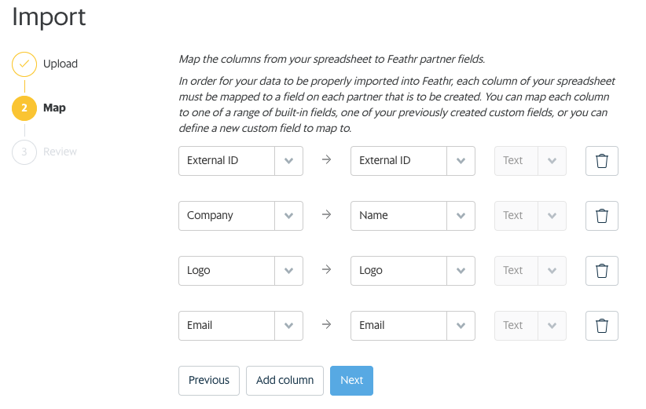Expand the Company source column dropdown
646x409 pixels.
pos(288,215)
